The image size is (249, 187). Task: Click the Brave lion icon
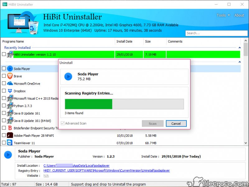[10, 76]
